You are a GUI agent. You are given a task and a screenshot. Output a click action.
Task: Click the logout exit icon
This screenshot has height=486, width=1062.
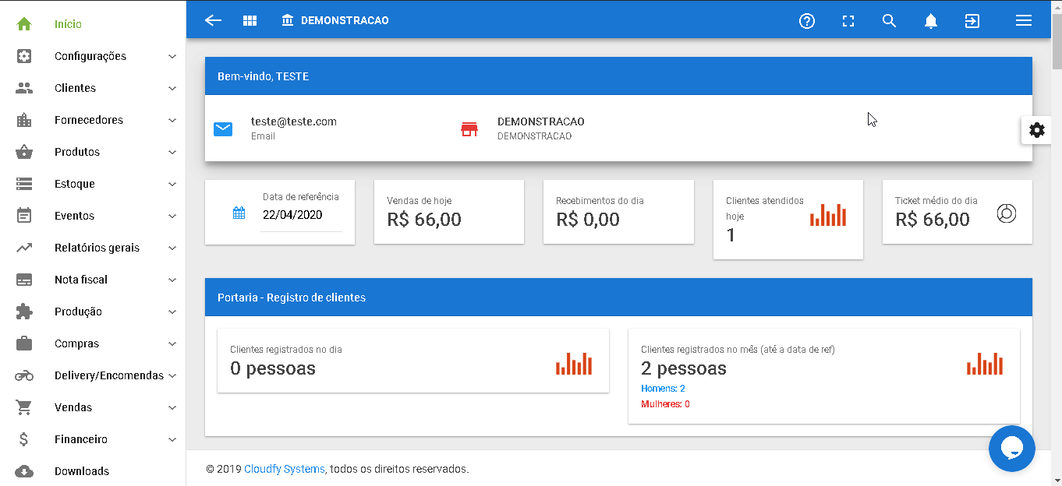click(x=972, y=21)
